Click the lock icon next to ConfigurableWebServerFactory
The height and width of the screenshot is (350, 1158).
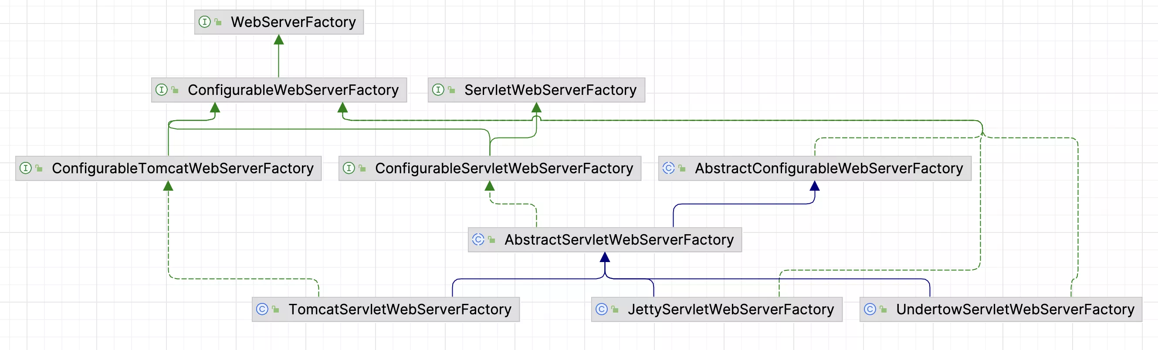tap(175, 90)
